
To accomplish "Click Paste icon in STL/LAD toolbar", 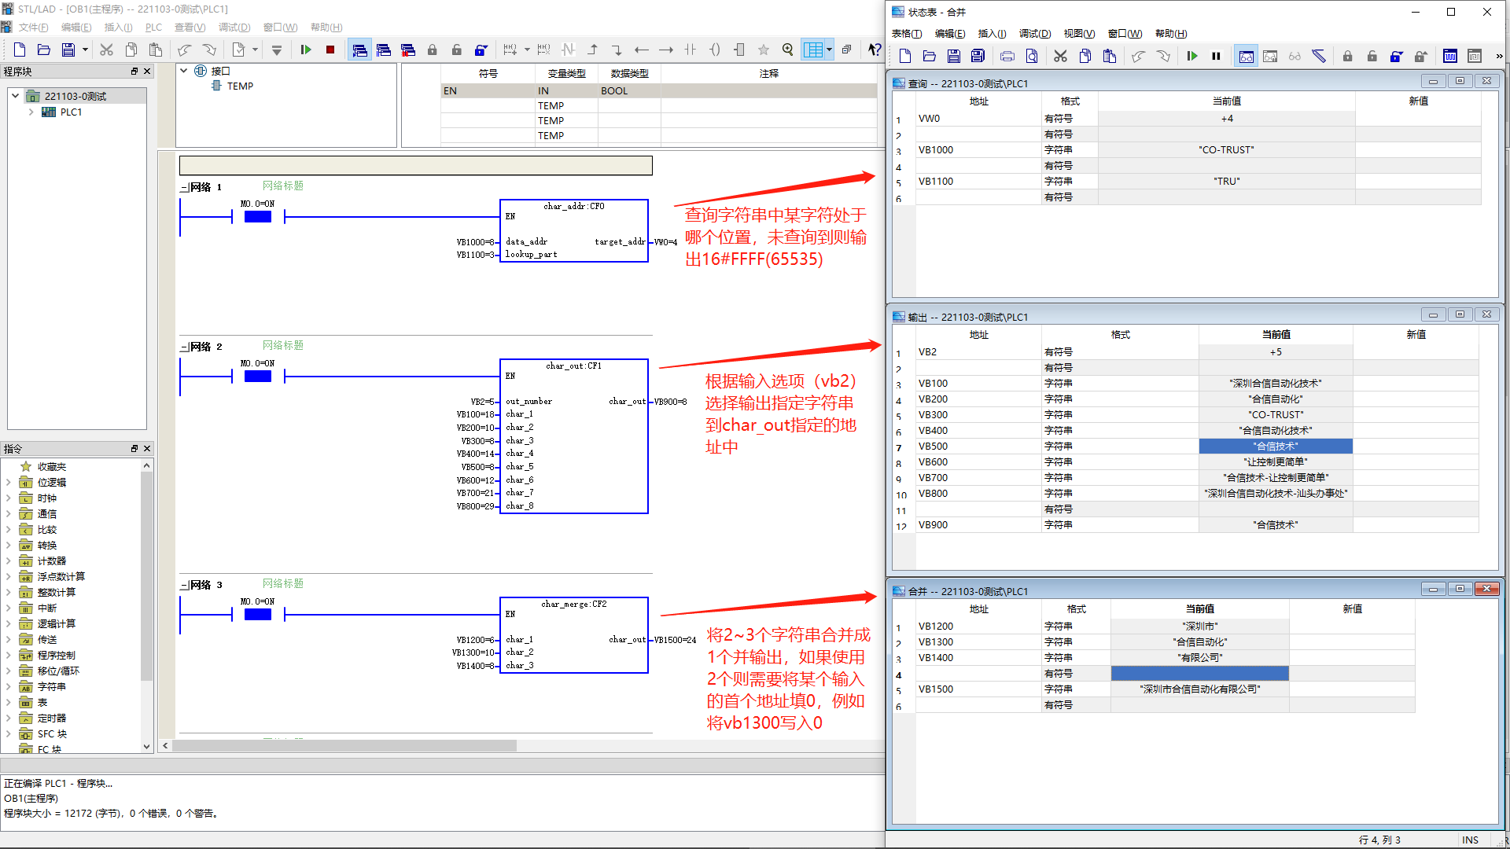I will pos(156,50).
